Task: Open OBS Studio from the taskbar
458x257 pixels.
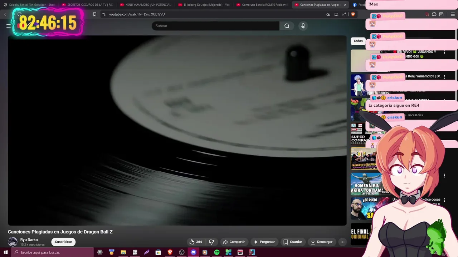Action: coord(181,252)
